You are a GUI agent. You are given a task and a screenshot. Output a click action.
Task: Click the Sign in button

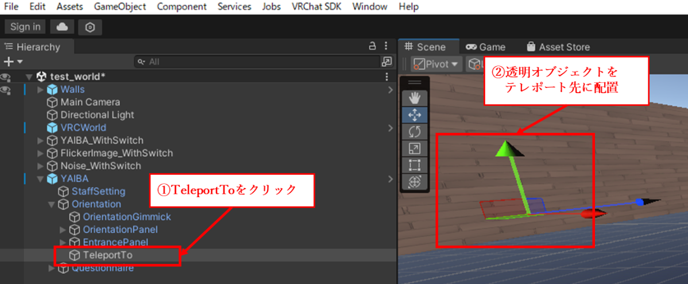[x=25, y=27]
